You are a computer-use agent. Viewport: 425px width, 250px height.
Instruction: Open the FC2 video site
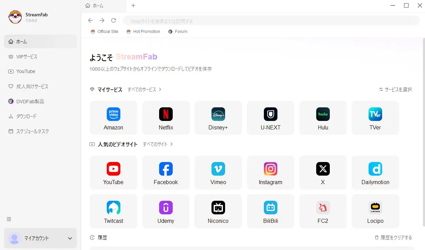[x=323, y=211]
